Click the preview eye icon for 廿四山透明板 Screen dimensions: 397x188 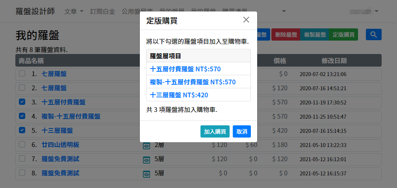(x=147, y=146)
